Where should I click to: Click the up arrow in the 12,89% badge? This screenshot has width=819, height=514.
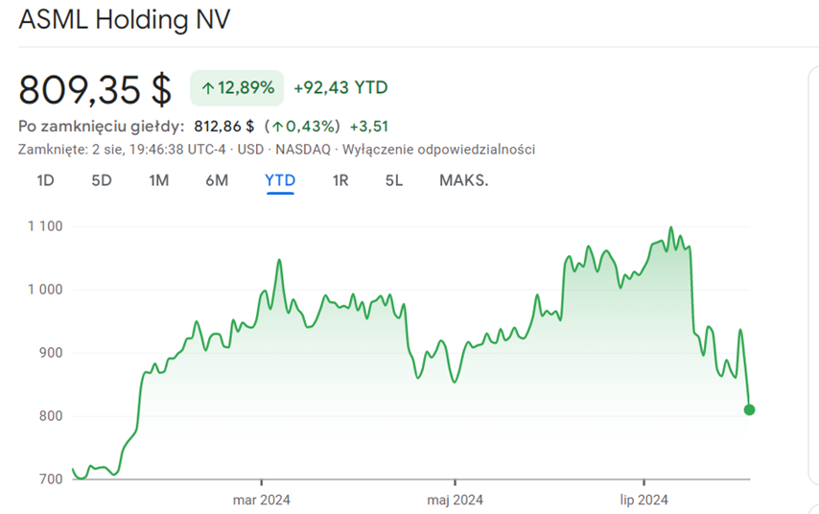(207, 88)
